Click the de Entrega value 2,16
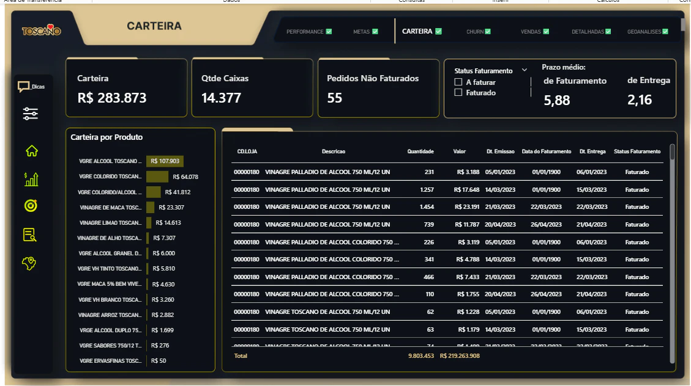This screenshot has height=386, width=691. (640, 100)
